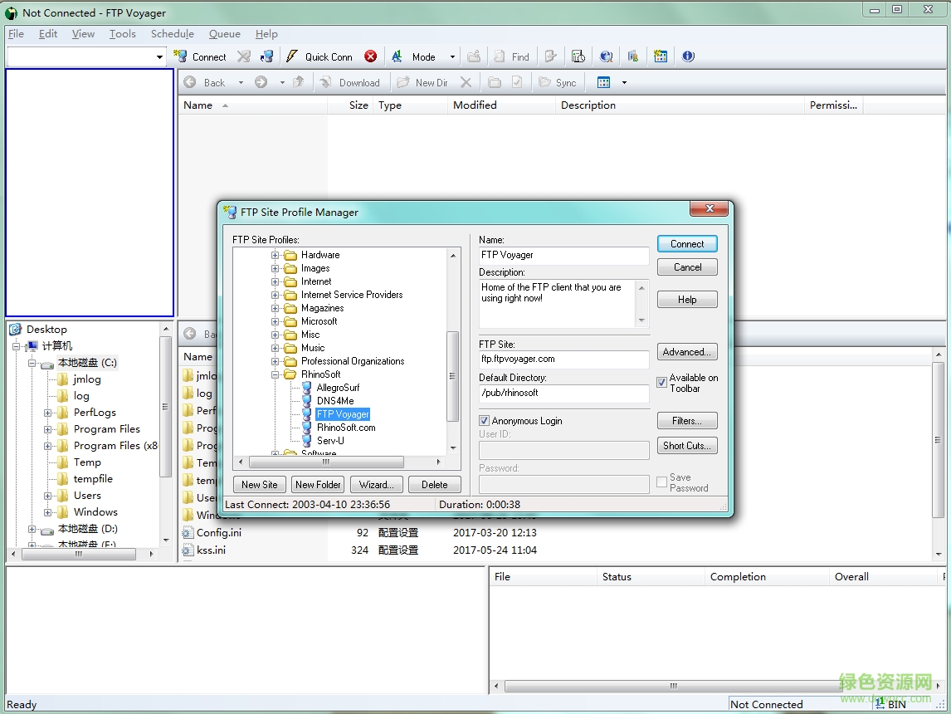
Task: Click the New Site button
Action: [259, 485]
